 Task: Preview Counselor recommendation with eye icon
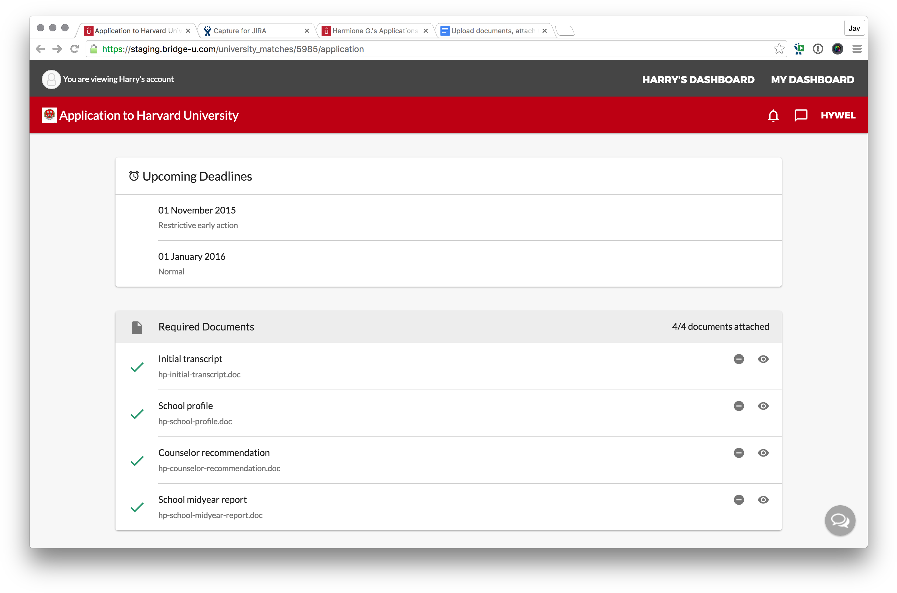[763, 453]
